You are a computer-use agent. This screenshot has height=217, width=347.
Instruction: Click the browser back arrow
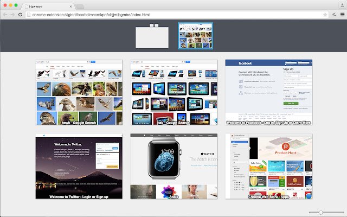5,15
